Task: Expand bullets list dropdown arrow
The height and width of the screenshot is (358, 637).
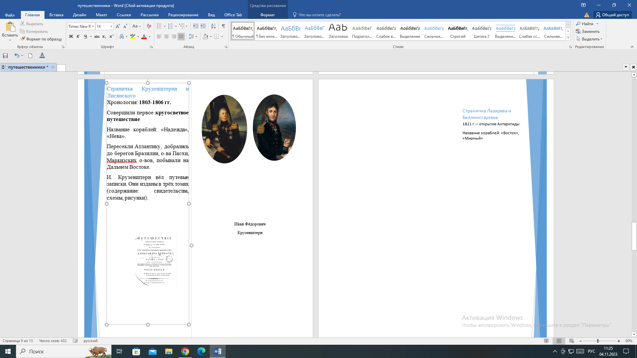Action: 165,26
